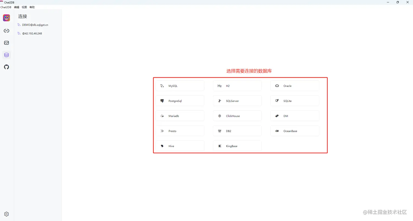The image size is (413, 221).
Task: Choose the ClickHouse database card
Action: click(237, 116)
